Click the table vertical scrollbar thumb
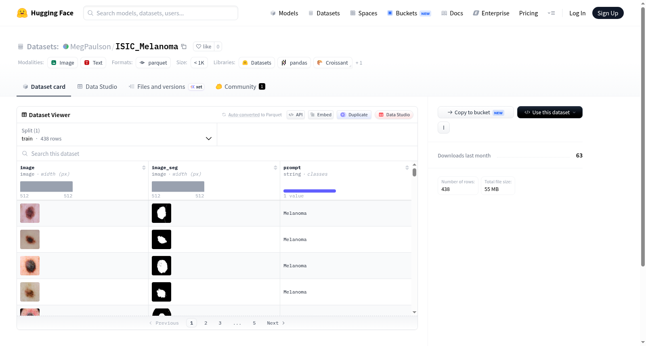 pyautogui.click(x=414, y=172)
